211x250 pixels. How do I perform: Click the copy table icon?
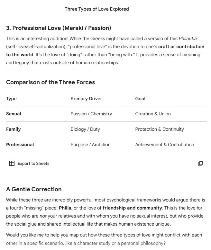coord(200,164)
